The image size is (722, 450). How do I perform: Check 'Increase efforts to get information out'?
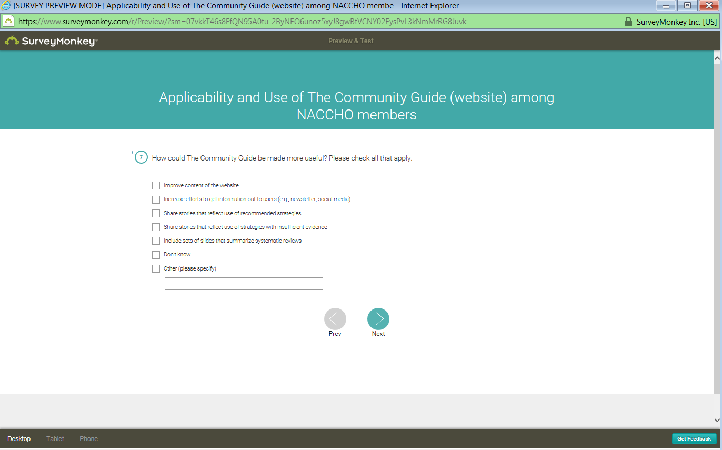click(x=156, y=199)
